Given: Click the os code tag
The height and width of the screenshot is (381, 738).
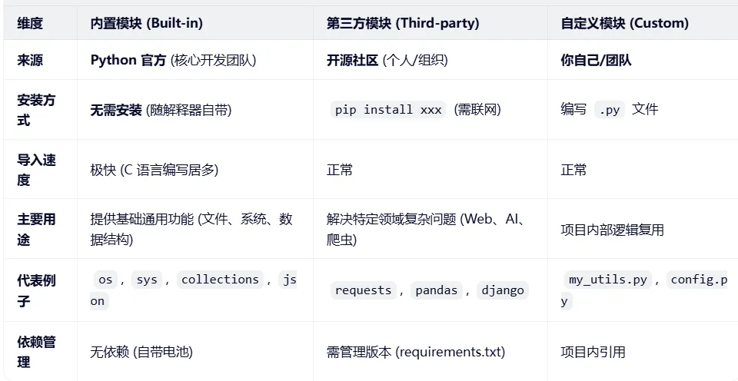Looking at the screenshot, I should [x=105, y=280].
